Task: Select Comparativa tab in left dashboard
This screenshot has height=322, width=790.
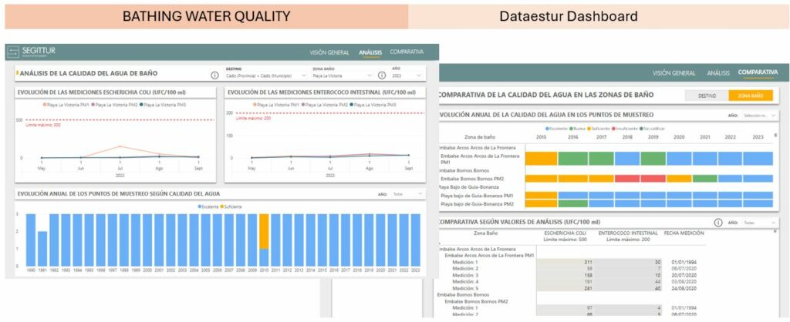Action: [407, 52]
